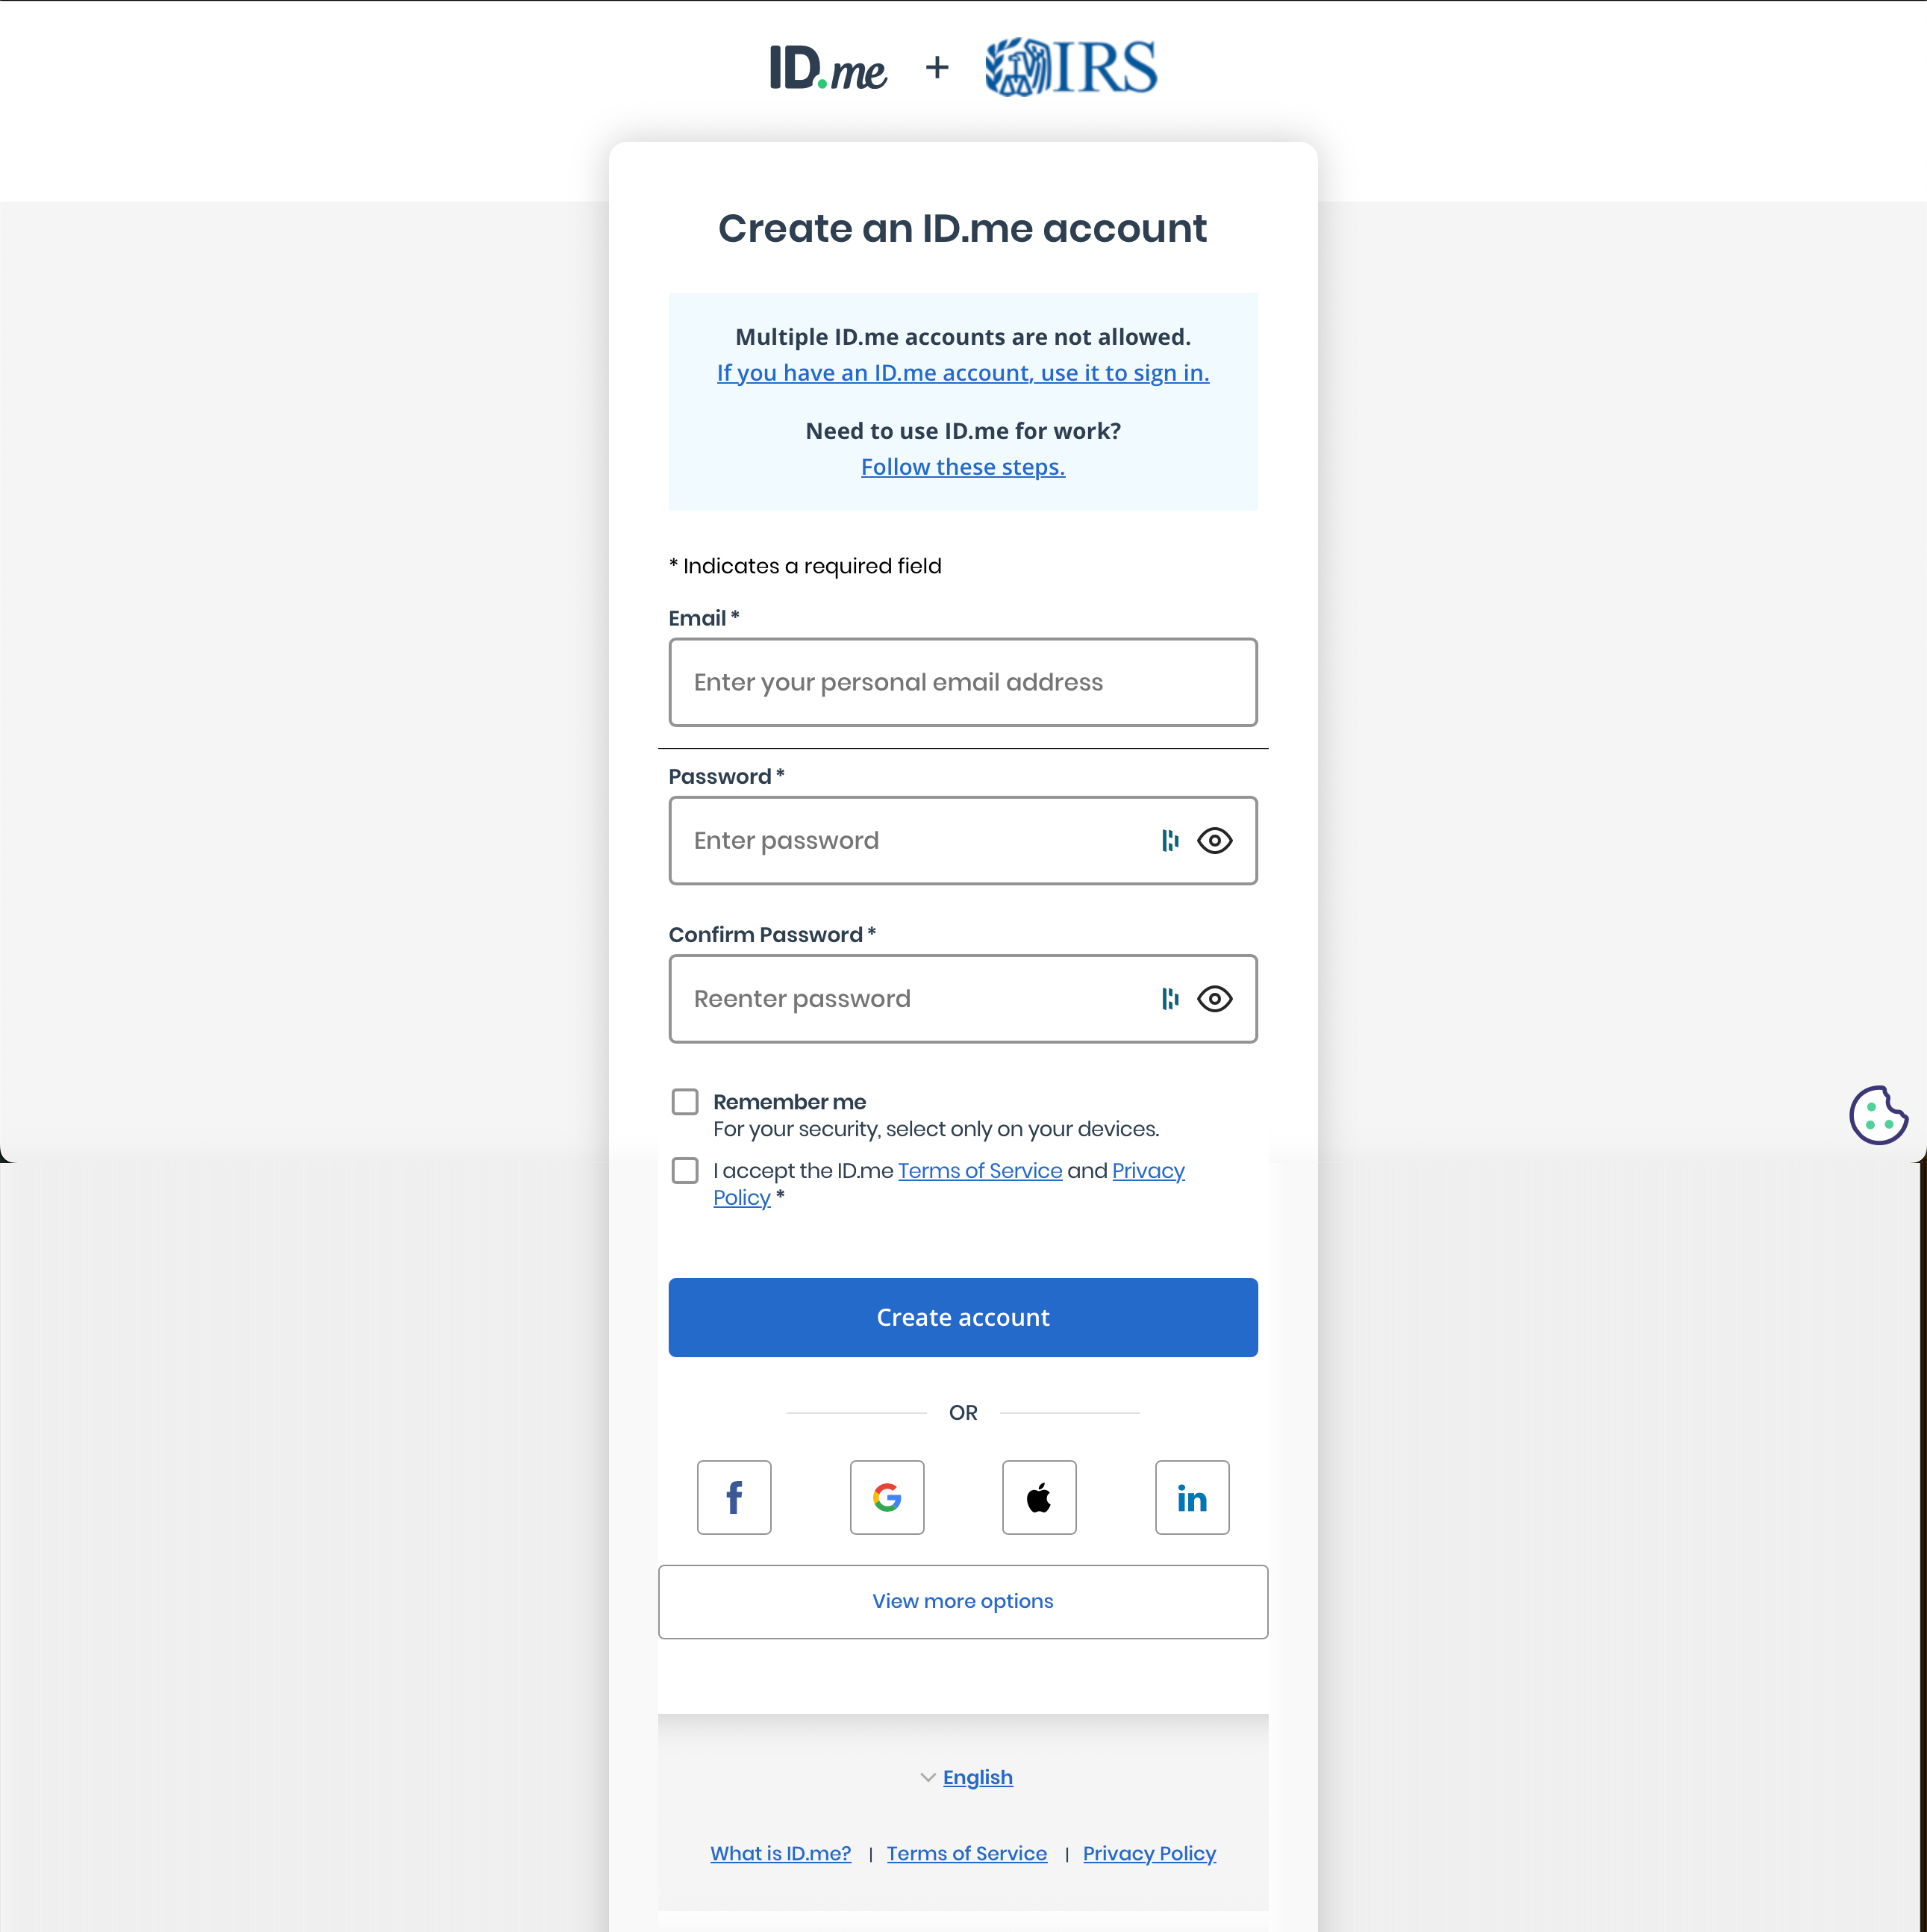The height and width of the screenshot is (1932, 1927).
Task: Sign up with LinkedIn icon
Action: 1193,1497
